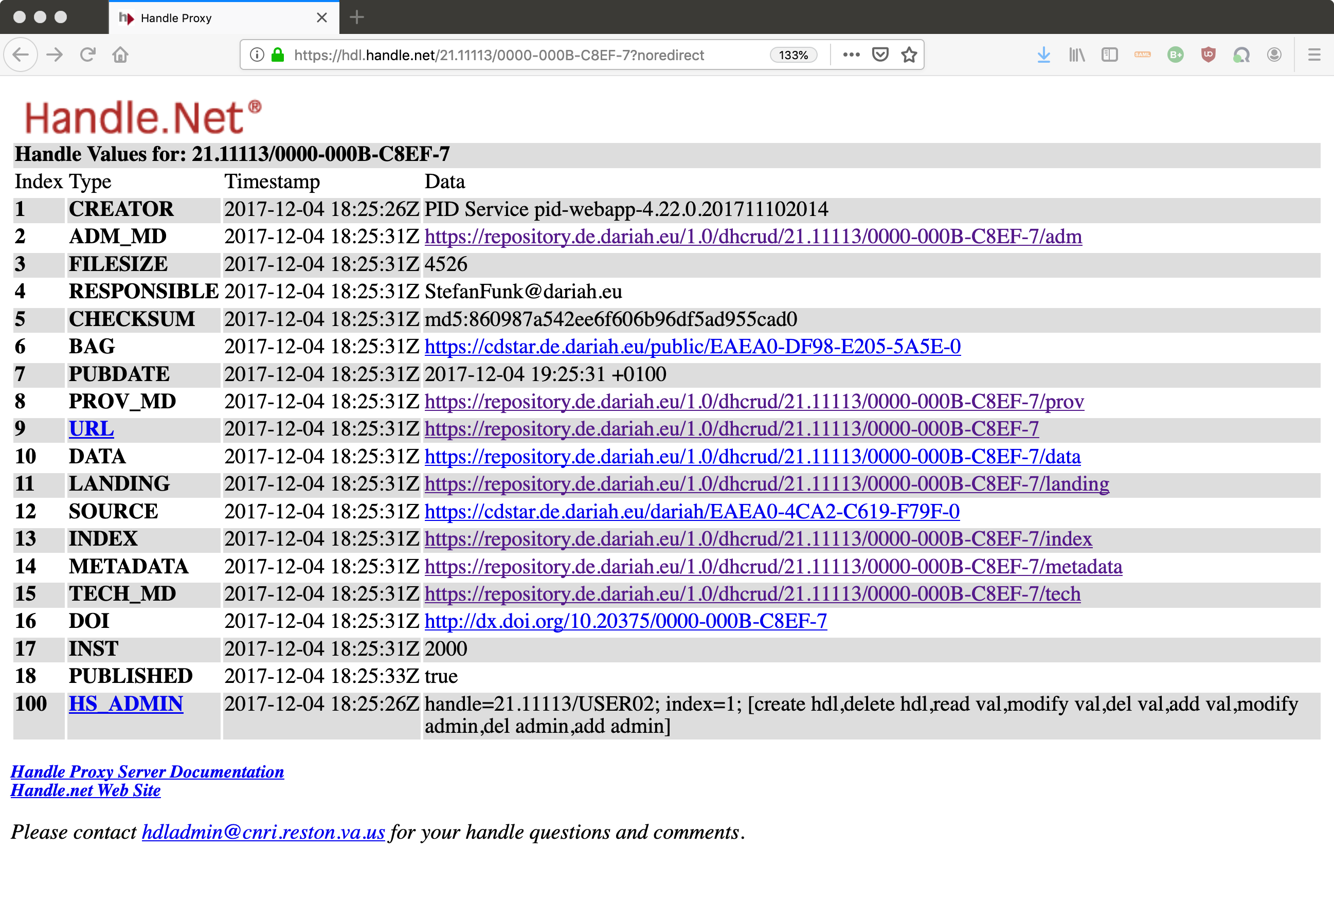Open the Firefox account profile icon

click(1274, 55)
